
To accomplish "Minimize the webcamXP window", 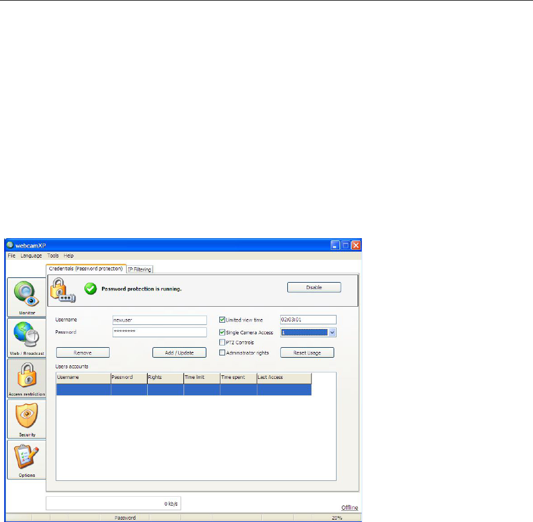I will [335, 245].
